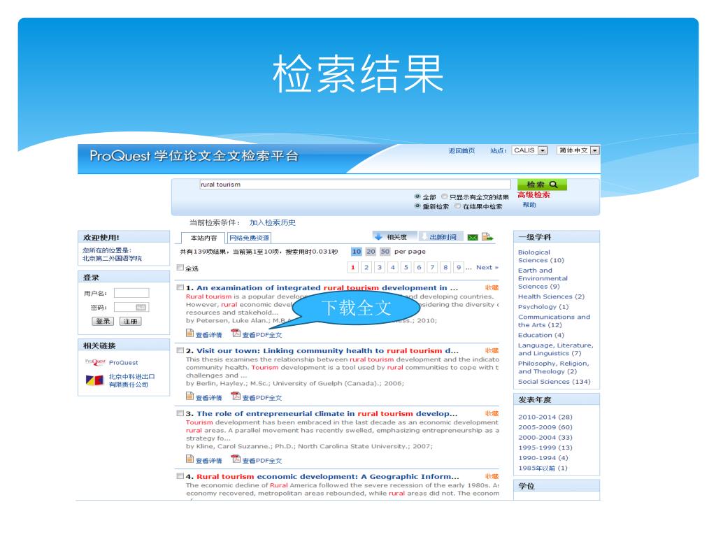Select the show only full-text results radio
This screenshot has height=537, width=716.
444,196
